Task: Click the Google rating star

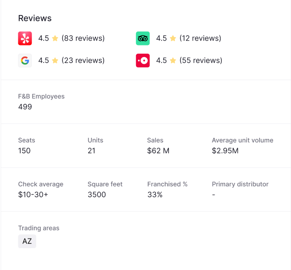Action: point(55,60)
